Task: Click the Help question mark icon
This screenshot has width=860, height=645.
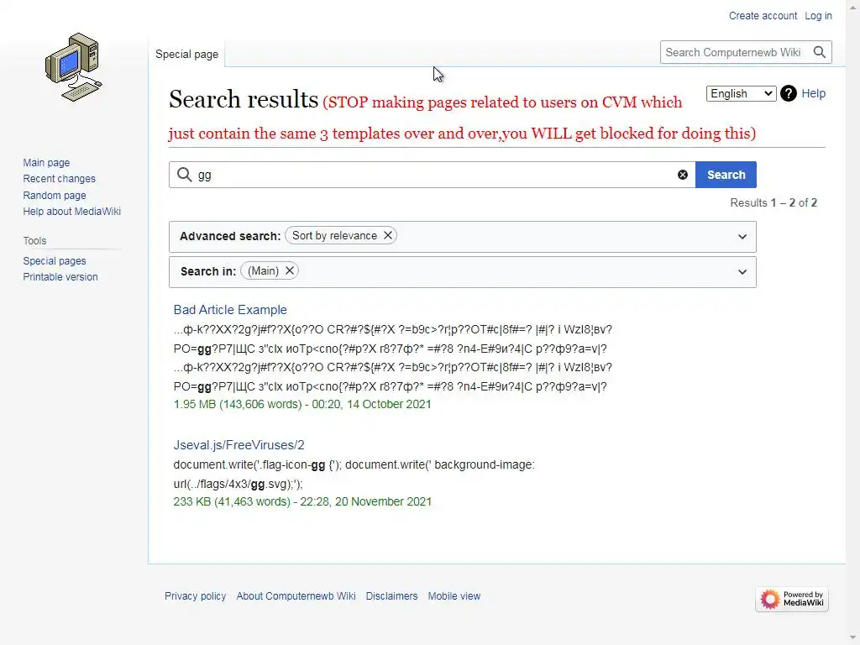Action: [x=789, y=93]
